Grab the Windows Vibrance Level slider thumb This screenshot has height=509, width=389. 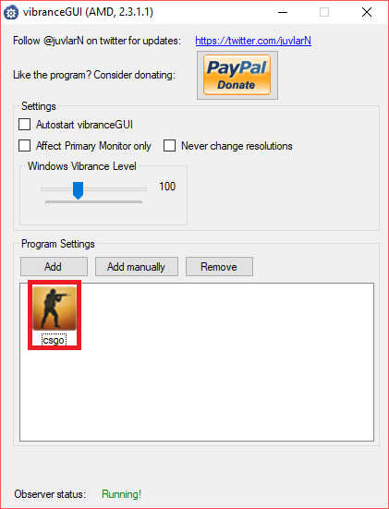[78, 190]
